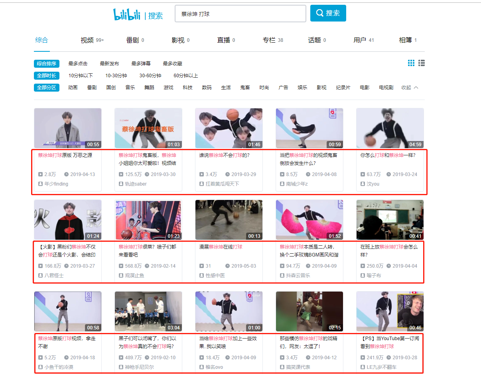The height and width of the screenshot is (374, 481).
Task: Open uploader 搞笑课代表 profile
Action: (298, 367)
